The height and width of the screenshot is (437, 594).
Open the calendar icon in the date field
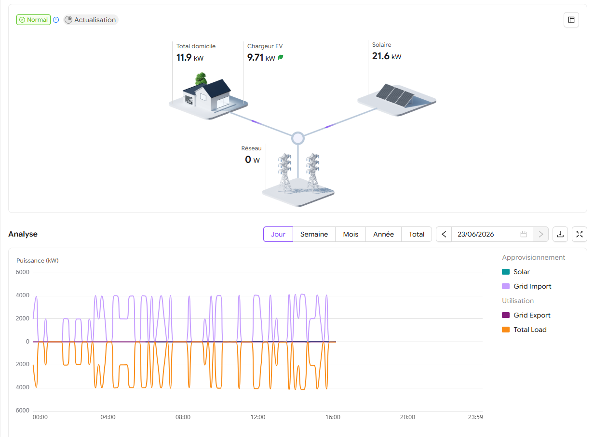click(x=524, y=234)
